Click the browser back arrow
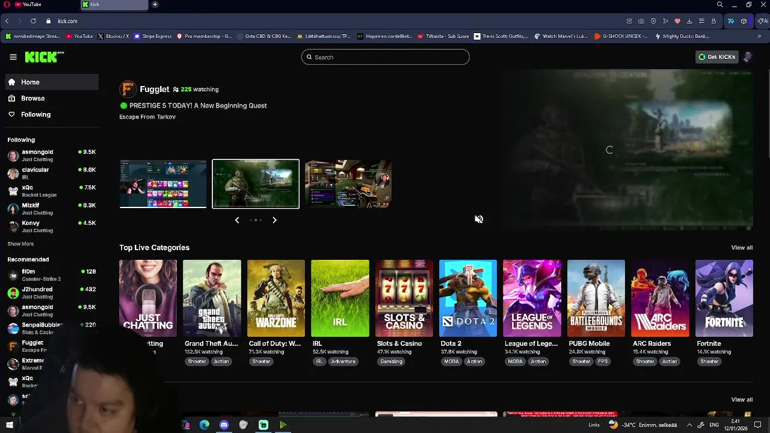The height and width of the screenshot is (433, 770). [x=7, y=21]
